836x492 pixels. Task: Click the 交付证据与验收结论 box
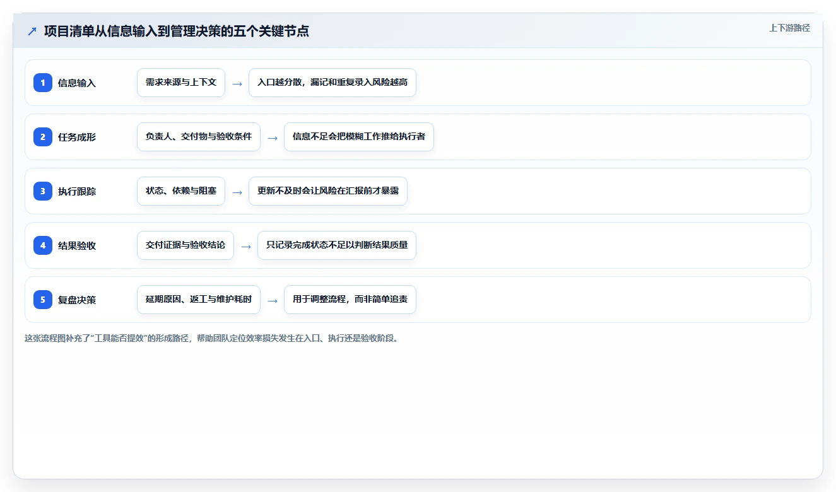185,245
